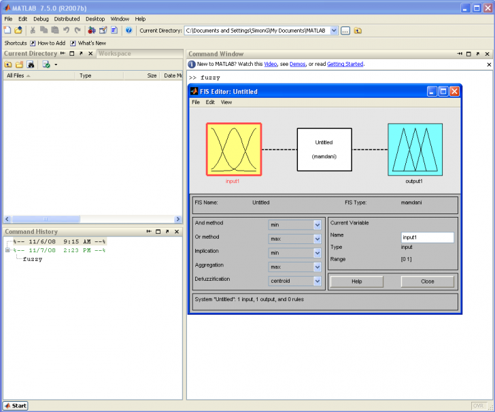Open the FIS Editor Edit menu

pos(210,102)
